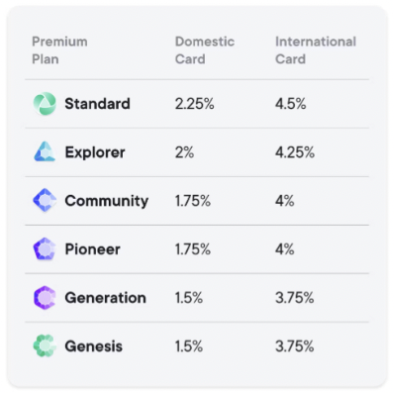Select the Pioneer plan name
This screenshot has width=394, height=393.
point(92,249)
